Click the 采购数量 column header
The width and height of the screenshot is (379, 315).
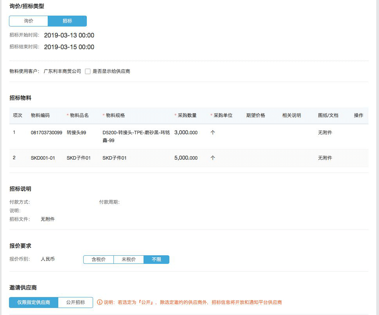point(187,116)
